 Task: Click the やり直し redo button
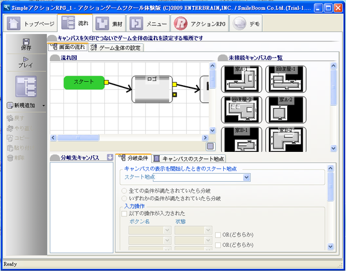20,128
